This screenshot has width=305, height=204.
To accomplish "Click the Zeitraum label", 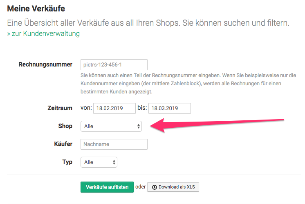I will pos(60,108).
